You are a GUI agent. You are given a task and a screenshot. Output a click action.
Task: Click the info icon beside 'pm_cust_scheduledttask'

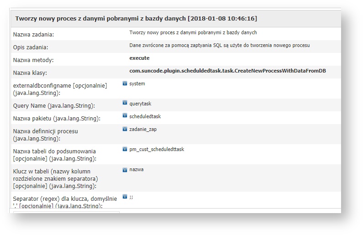point(125,149)
